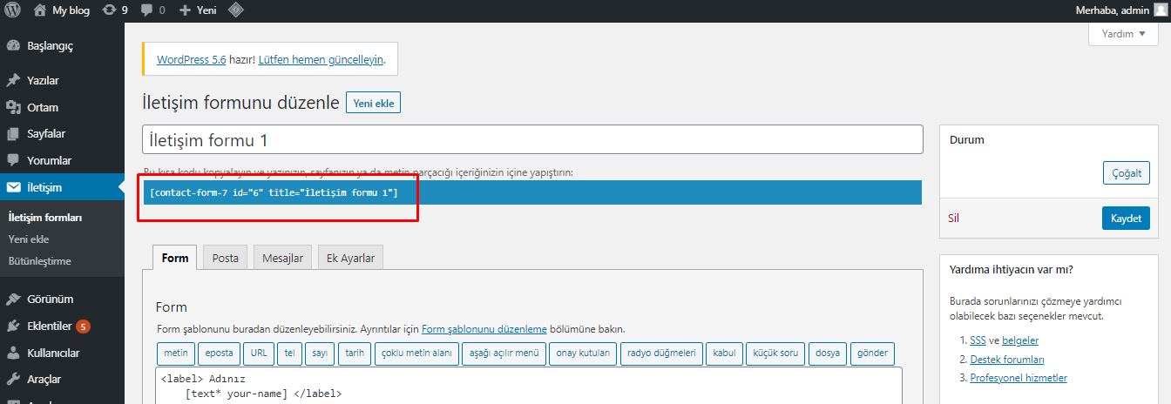1171x404 pixels.
Task: Click the Görünüm brush icon
Action: [13, 299]
